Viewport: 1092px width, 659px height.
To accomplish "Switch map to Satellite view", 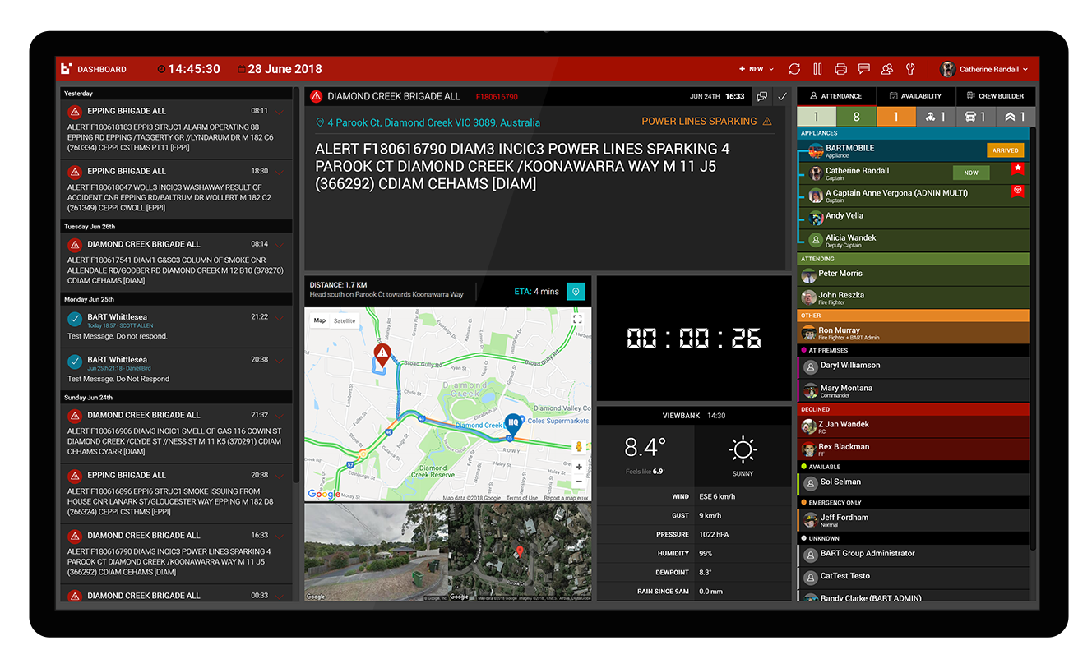I will point(345,321).
